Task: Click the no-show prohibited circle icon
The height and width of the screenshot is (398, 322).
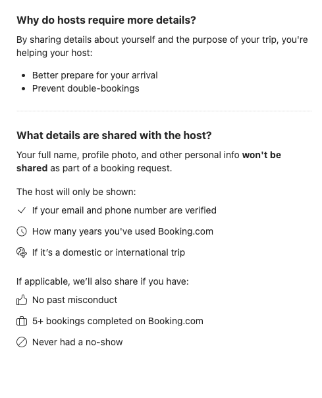Action: coord(22,342)
